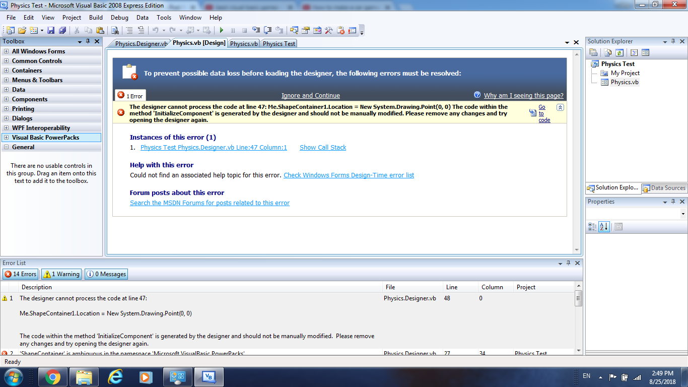Screen dimensions: 688x387
Task: Open the Project menu
Action: pyautogui.click(x=72, y=17)
